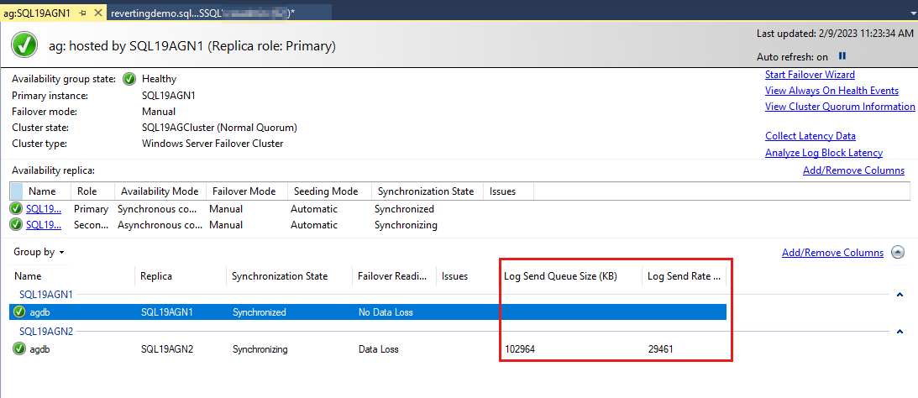Pause the dashboard auto refresh
This screenshot has height=398, width=918.
[x=842, y=57]
